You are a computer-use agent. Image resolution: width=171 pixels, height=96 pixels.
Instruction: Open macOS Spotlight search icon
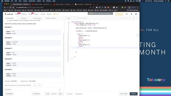(x=165, y=1)
